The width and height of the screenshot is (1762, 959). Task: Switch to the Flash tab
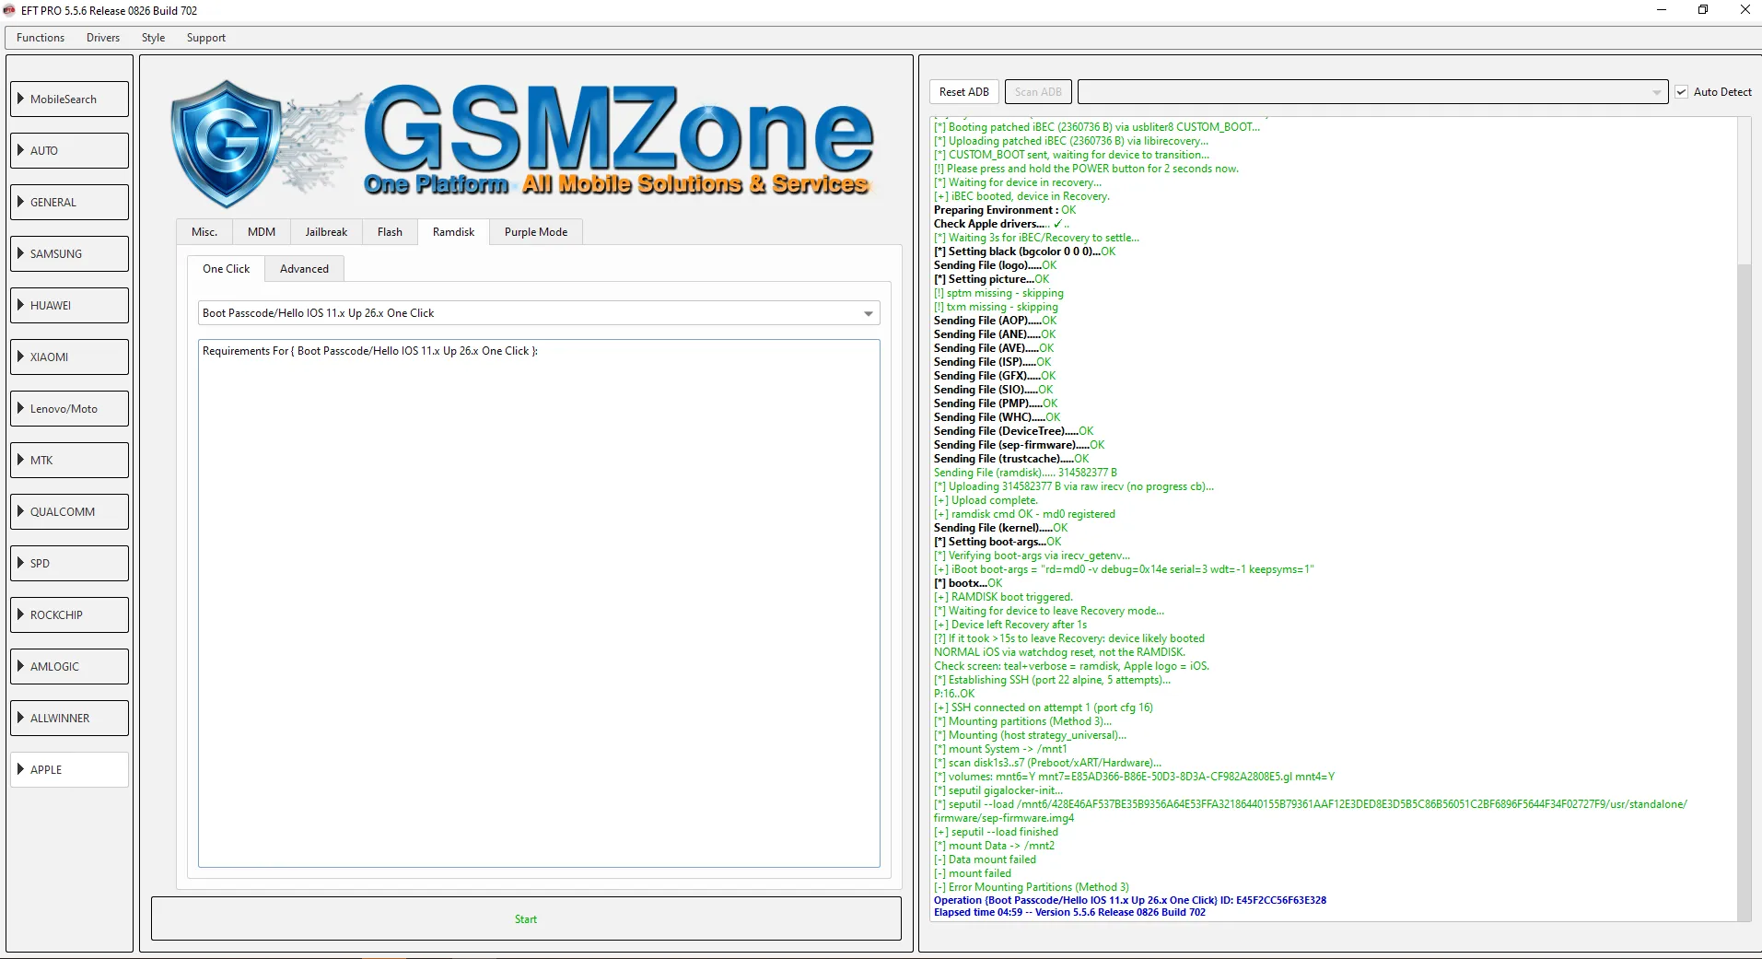pyautogui.click(x=390, y=232)
